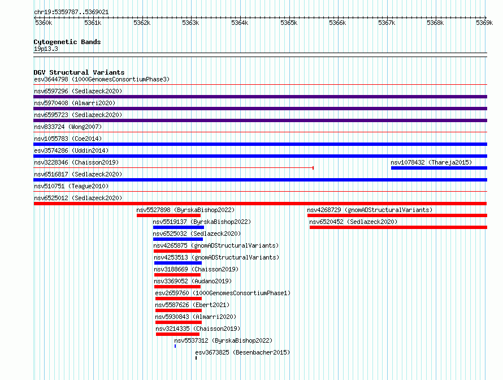Viewport: 503px width, 380px height.
Task: Click the nsv3228346 thin red line endpoint
Action: pos(313,168)
